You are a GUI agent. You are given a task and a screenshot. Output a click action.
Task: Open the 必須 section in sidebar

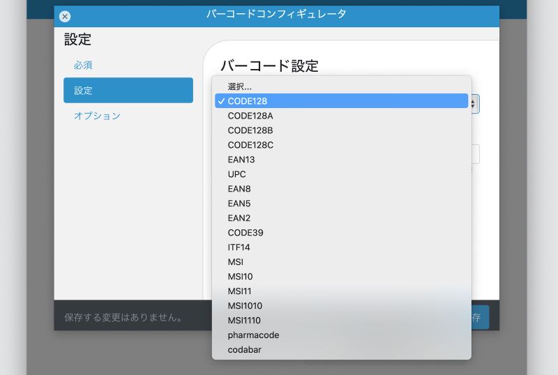coord(83,65)
